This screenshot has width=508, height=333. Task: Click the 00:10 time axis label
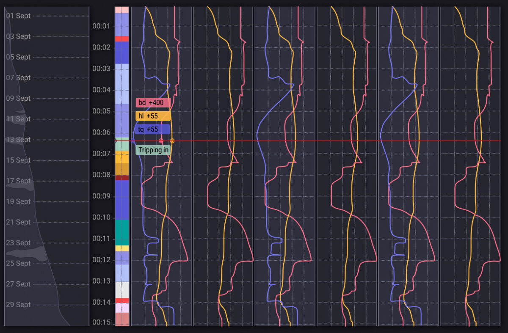(x=101, y=217)
